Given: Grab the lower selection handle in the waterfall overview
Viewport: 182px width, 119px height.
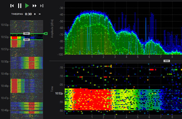Looking at the screenshot, I should (26, 40).
